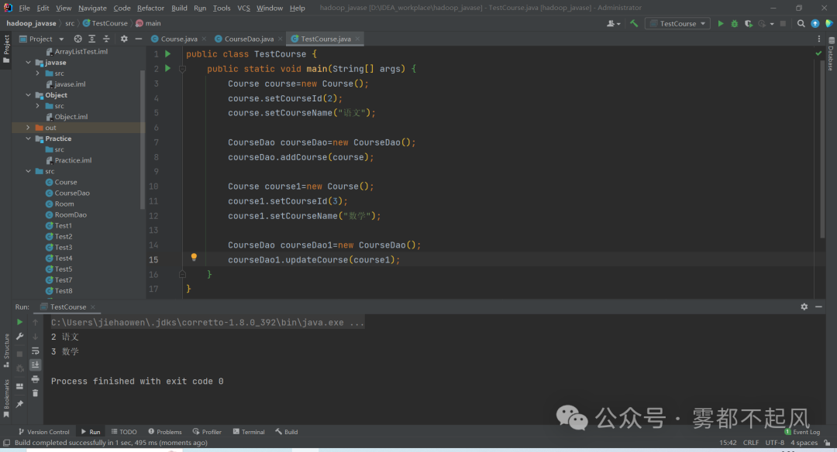Open the TestCourse run configuration dropdown
837x452 pixels.
coord(704,24)
